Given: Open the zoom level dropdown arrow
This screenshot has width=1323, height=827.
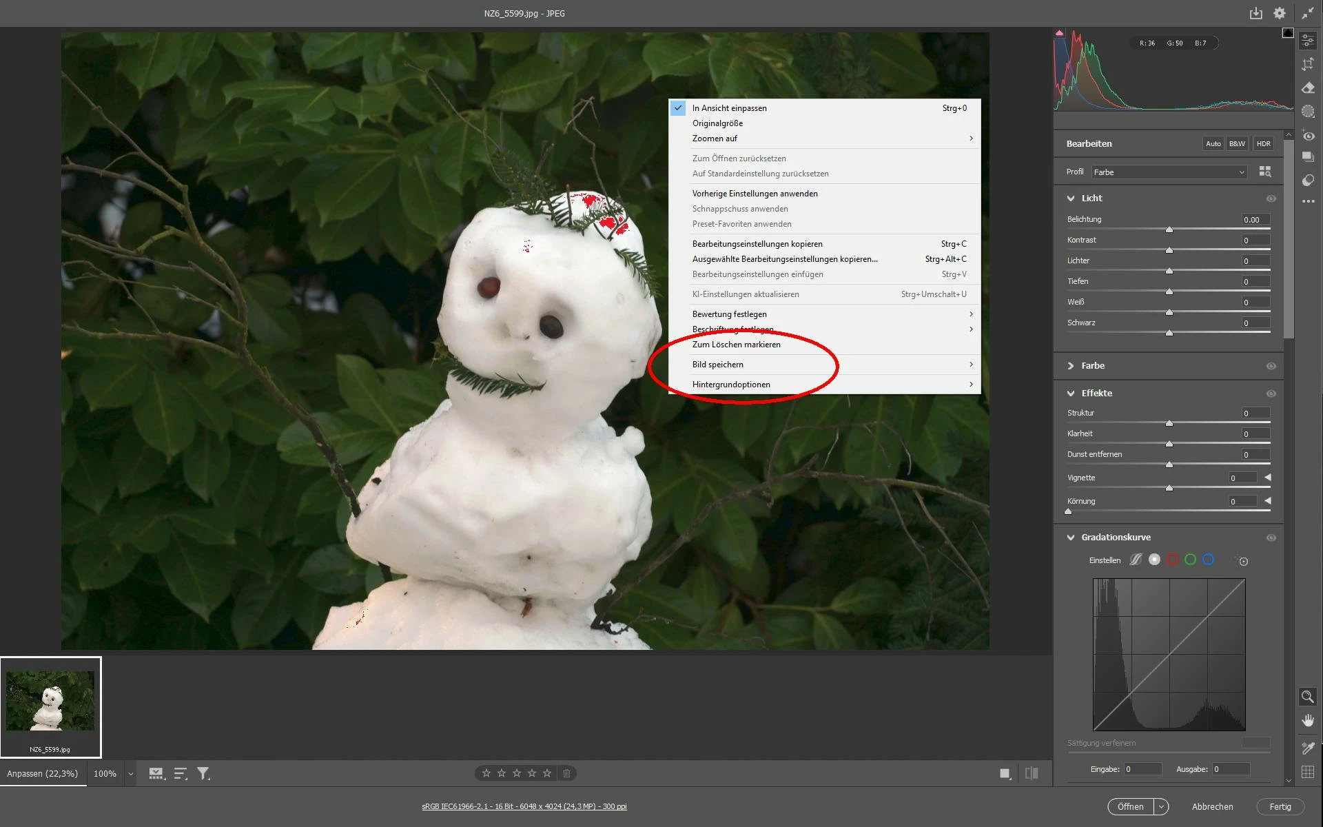Looking at the screenshot, I should pos(130,774).
